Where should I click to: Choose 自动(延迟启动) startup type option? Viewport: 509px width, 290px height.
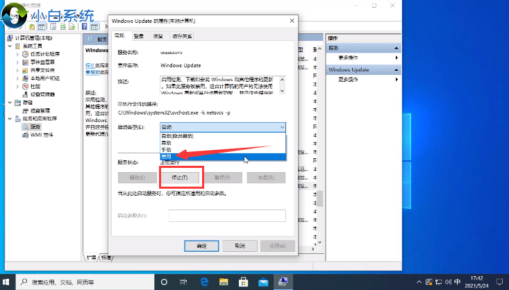pos(223,136)
